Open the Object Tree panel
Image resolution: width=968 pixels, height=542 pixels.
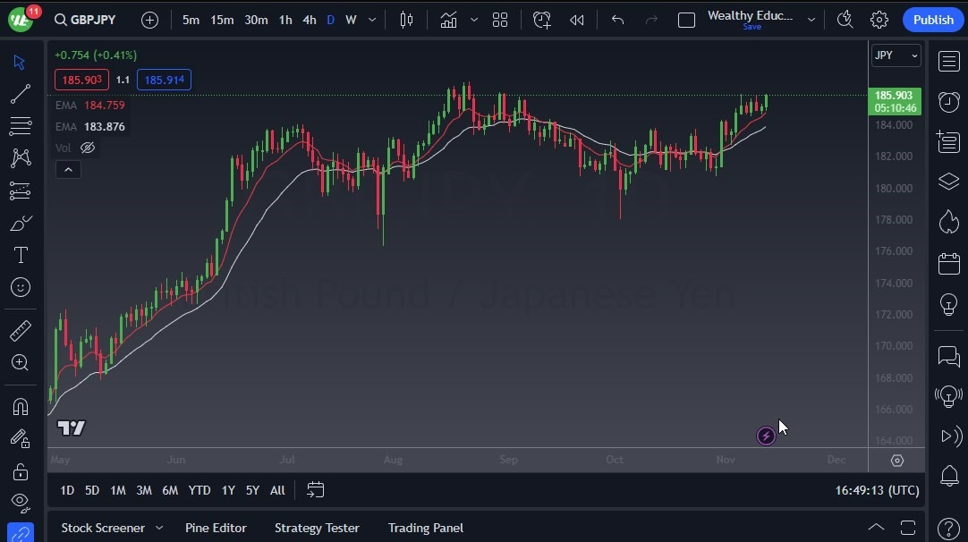pos(947,182)
